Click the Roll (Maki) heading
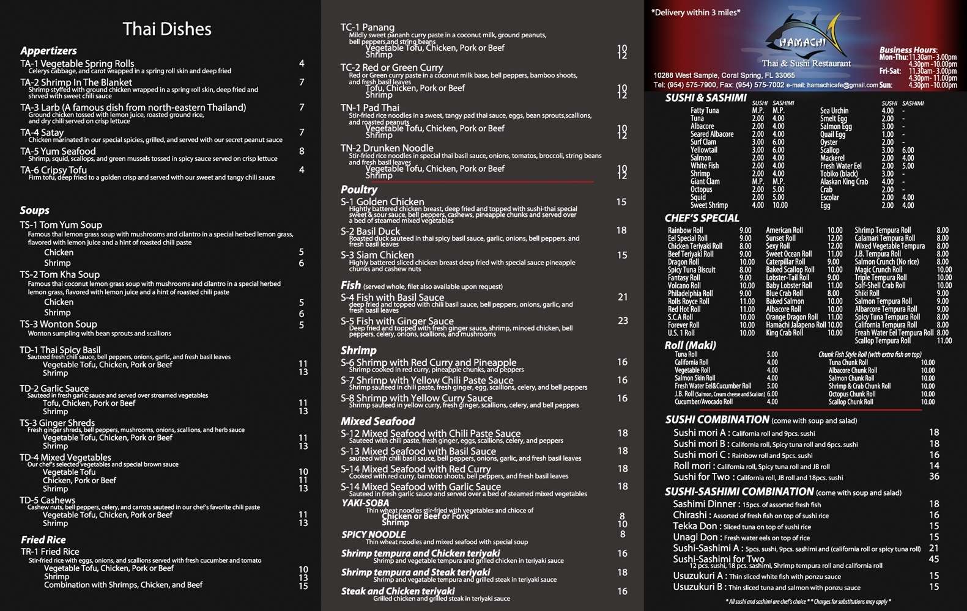 point(690,345)
